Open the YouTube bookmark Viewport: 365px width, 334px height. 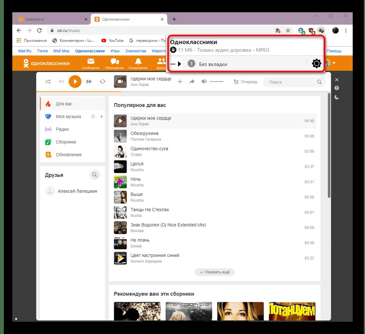click(x=113, y=40)
